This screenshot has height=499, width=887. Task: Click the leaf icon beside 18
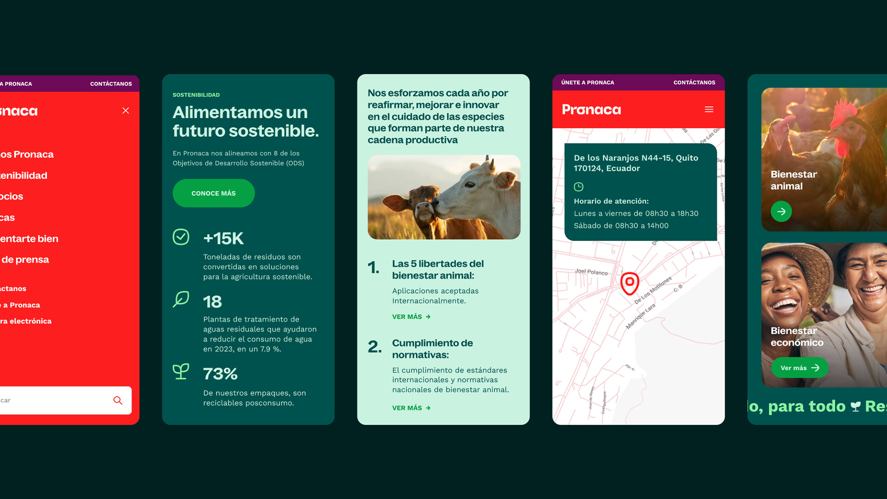[181, 299]
